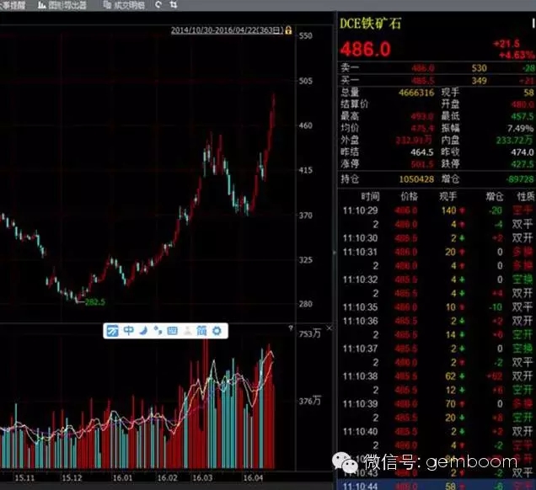
Task: Open 大事提醒 event reminder in toolbar
Action: tap(12, 5)
